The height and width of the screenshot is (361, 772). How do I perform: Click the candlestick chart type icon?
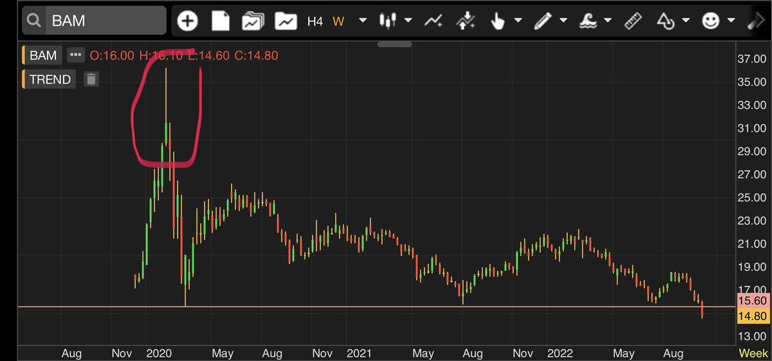[387, 21]
